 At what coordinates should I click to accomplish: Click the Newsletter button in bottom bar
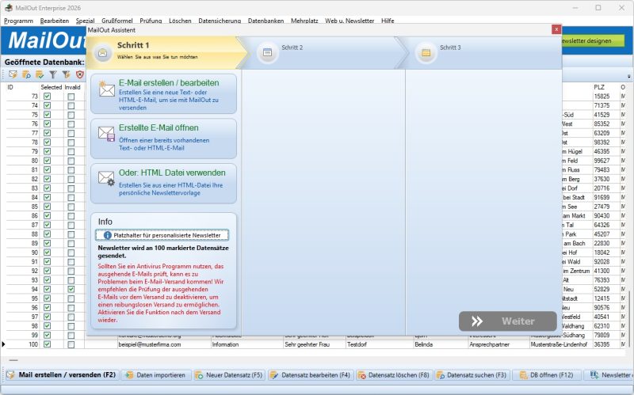tap(609, 374)
